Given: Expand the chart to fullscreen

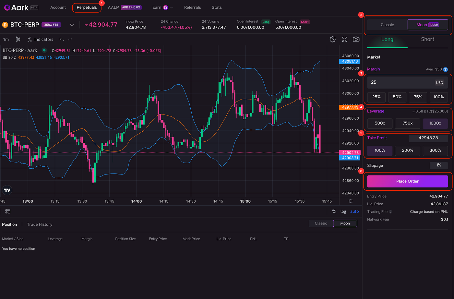Looking at the screenshot, I should (x=344, y=39).
